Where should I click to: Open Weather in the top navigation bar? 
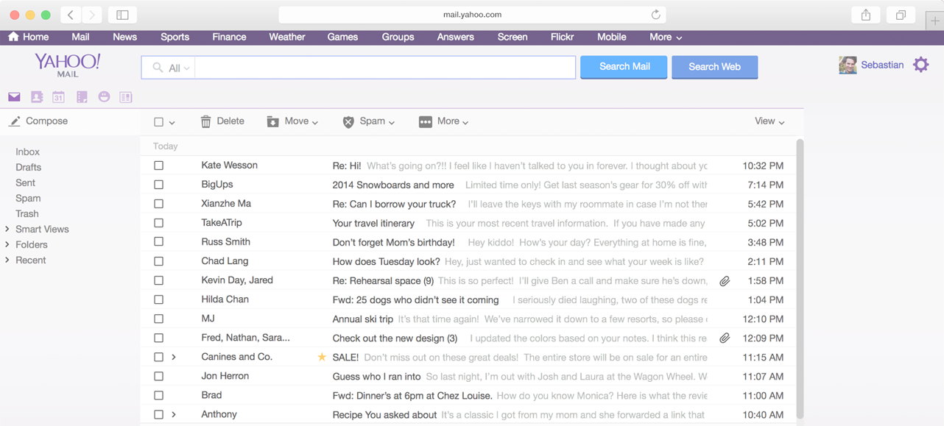coord(287,37)
